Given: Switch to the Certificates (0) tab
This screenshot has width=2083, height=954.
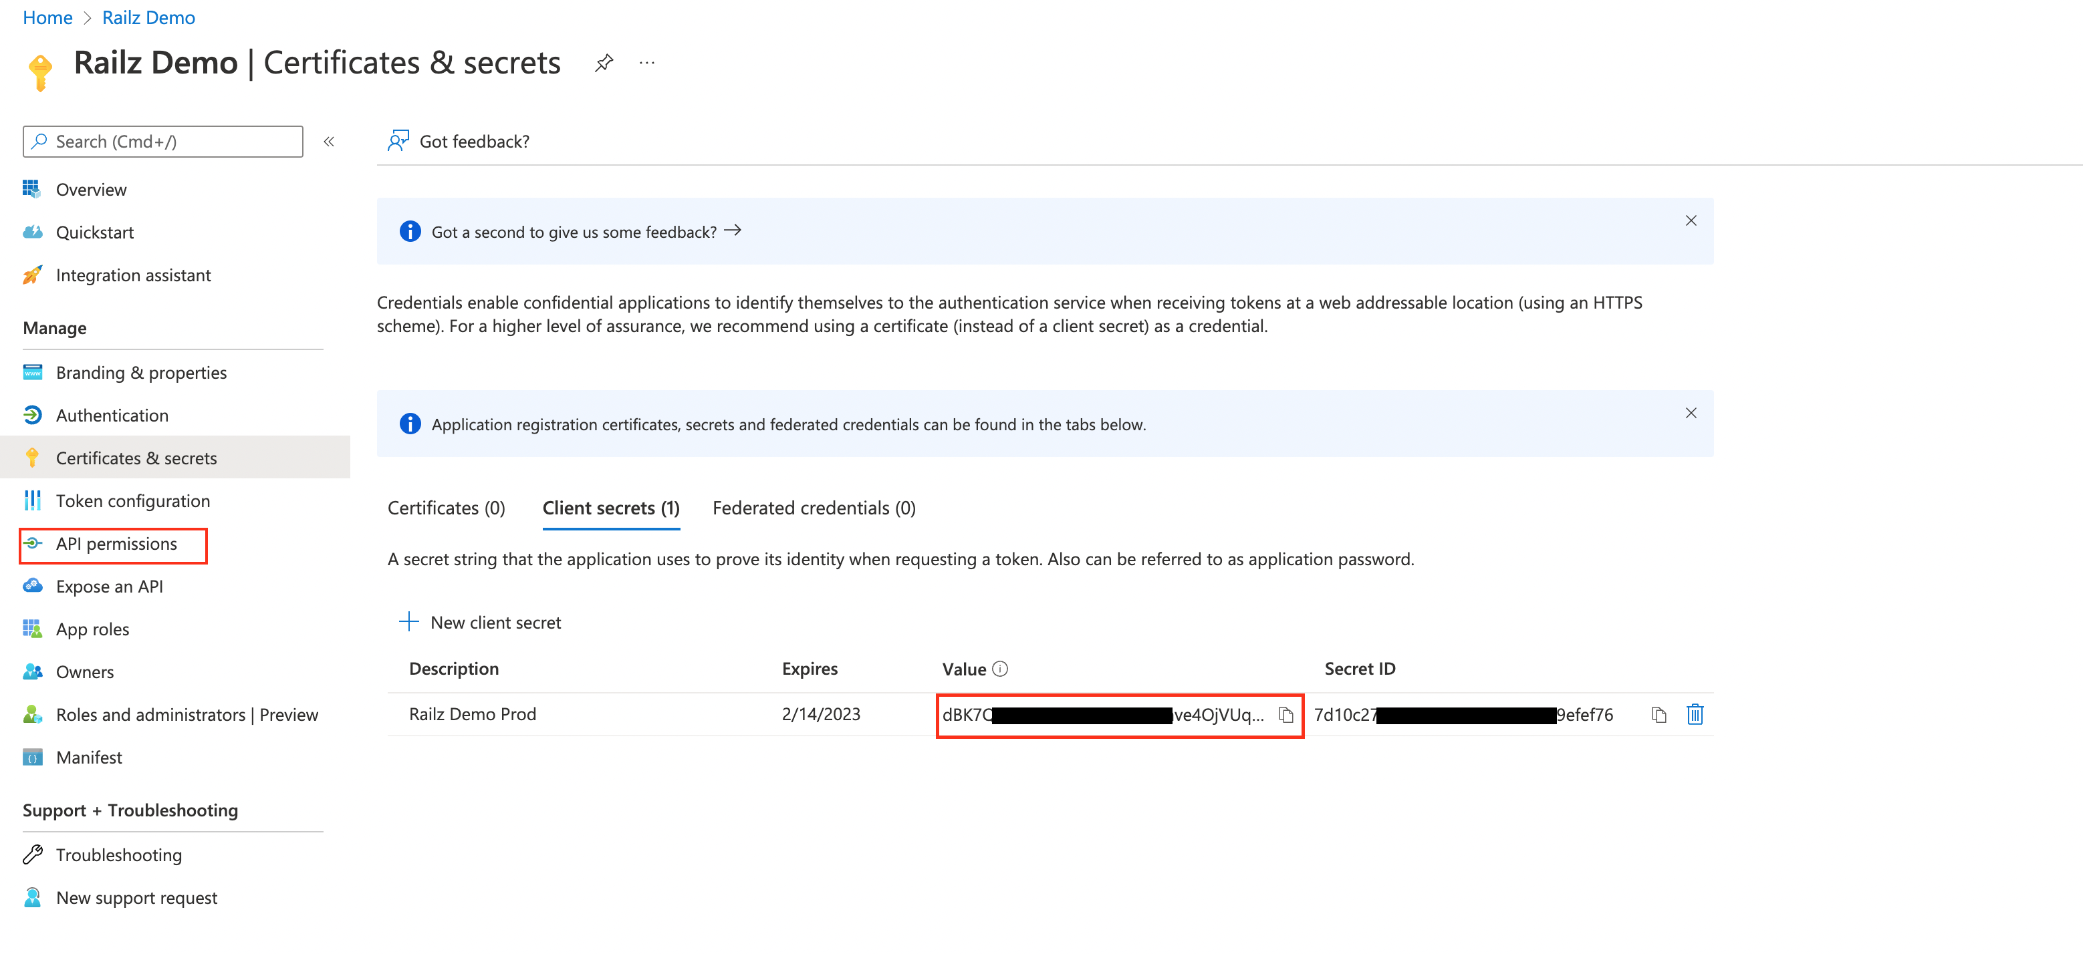Looking at the screenshot, I should [446, 508].
